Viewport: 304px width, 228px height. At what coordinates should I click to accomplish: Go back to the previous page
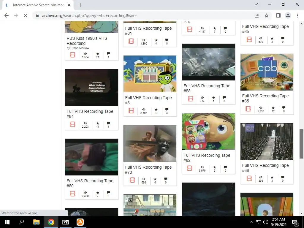[7, 15]
